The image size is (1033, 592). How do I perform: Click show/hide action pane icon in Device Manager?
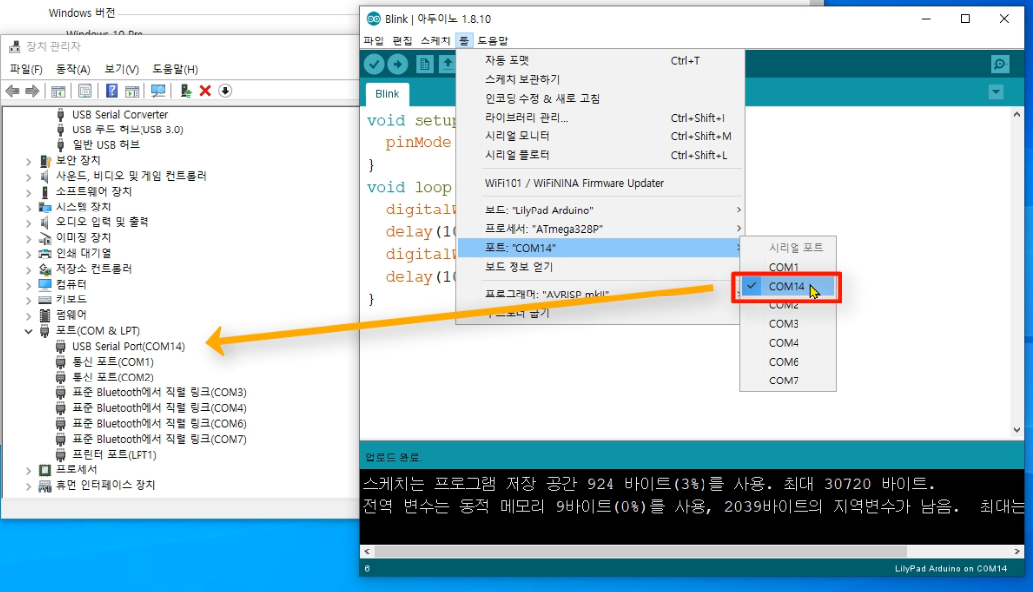[132, 91]
